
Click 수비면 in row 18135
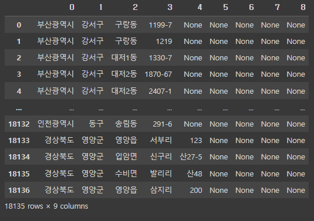pyautogui.click(x=126, y=174)
